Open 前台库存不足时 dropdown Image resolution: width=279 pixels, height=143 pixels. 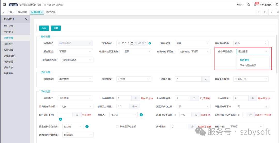(194, 51)
